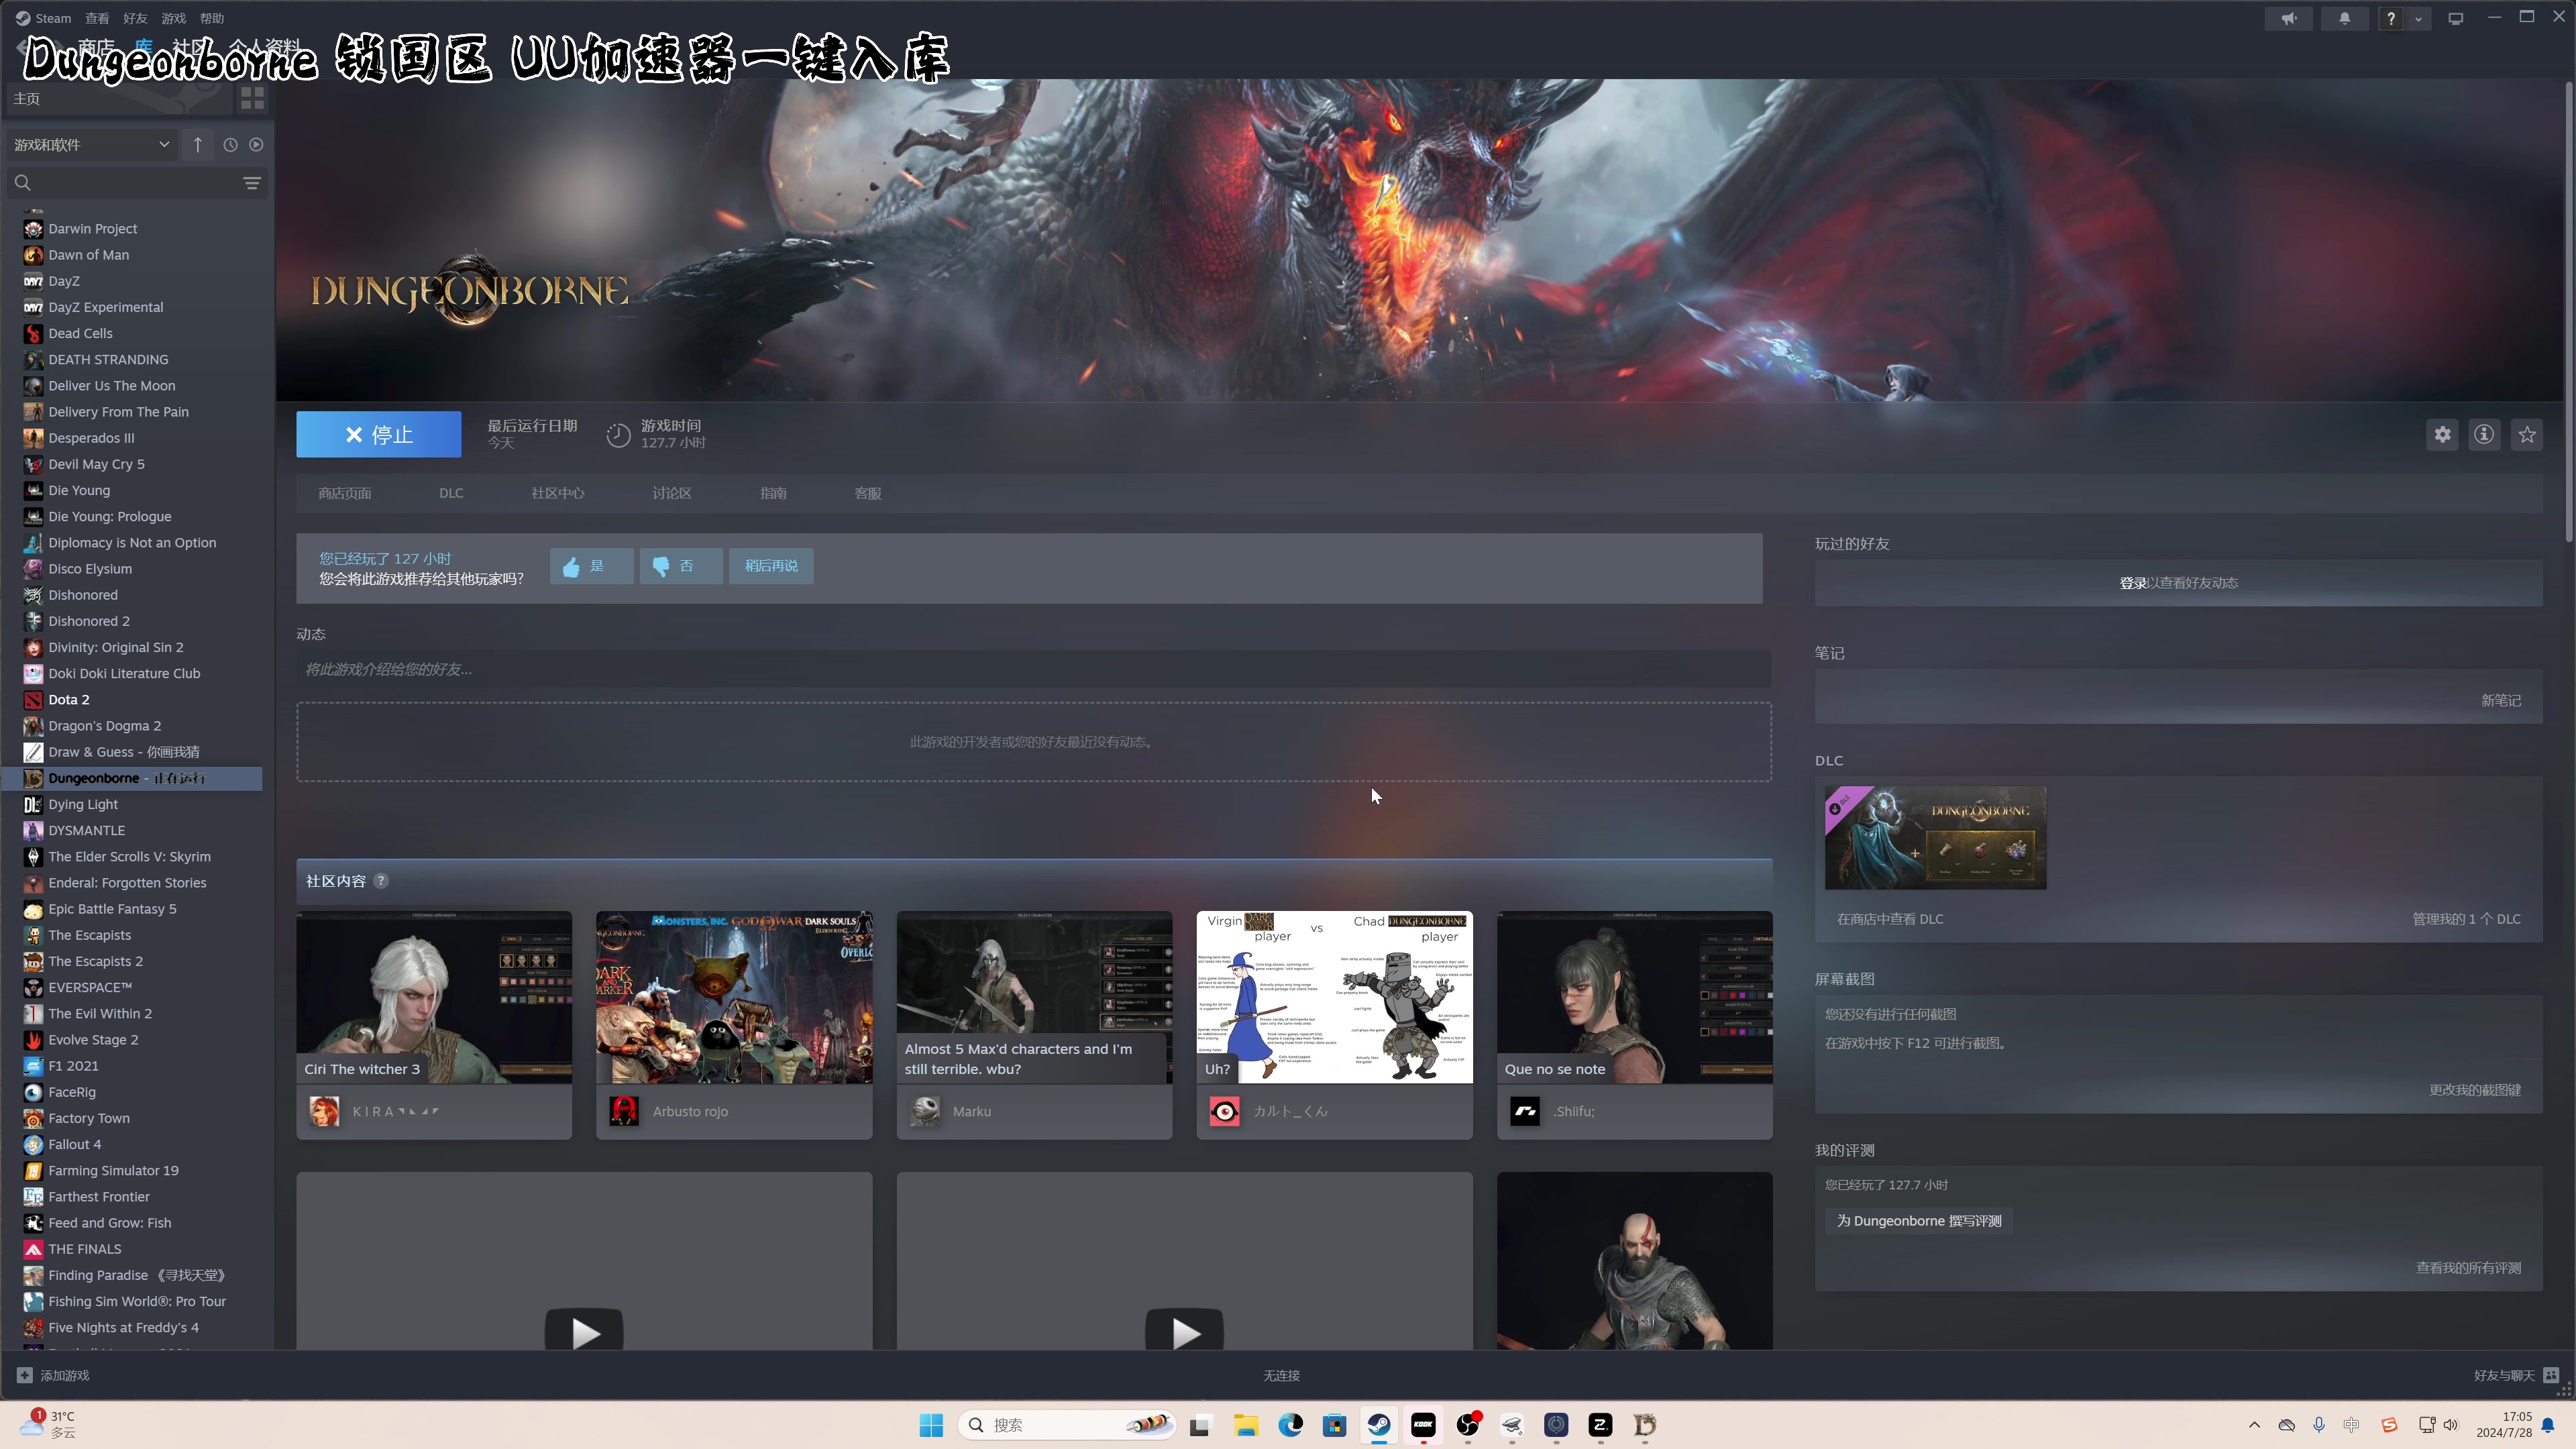Image resolution: width=2576 pixels, height=1449 pixels.
Task: Open the 游戏和软件 filter dropdown
Action: point(91,145)
